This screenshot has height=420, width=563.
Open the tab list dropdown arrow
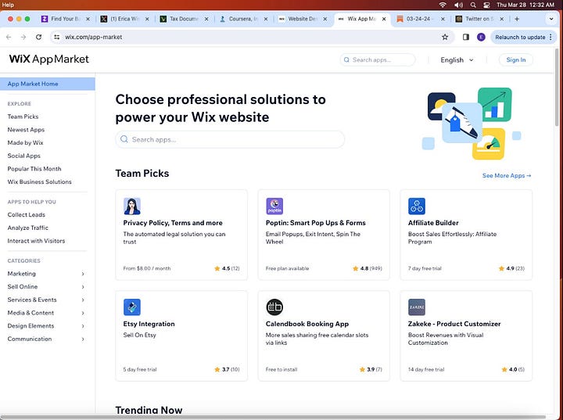[x=551, y=19]
